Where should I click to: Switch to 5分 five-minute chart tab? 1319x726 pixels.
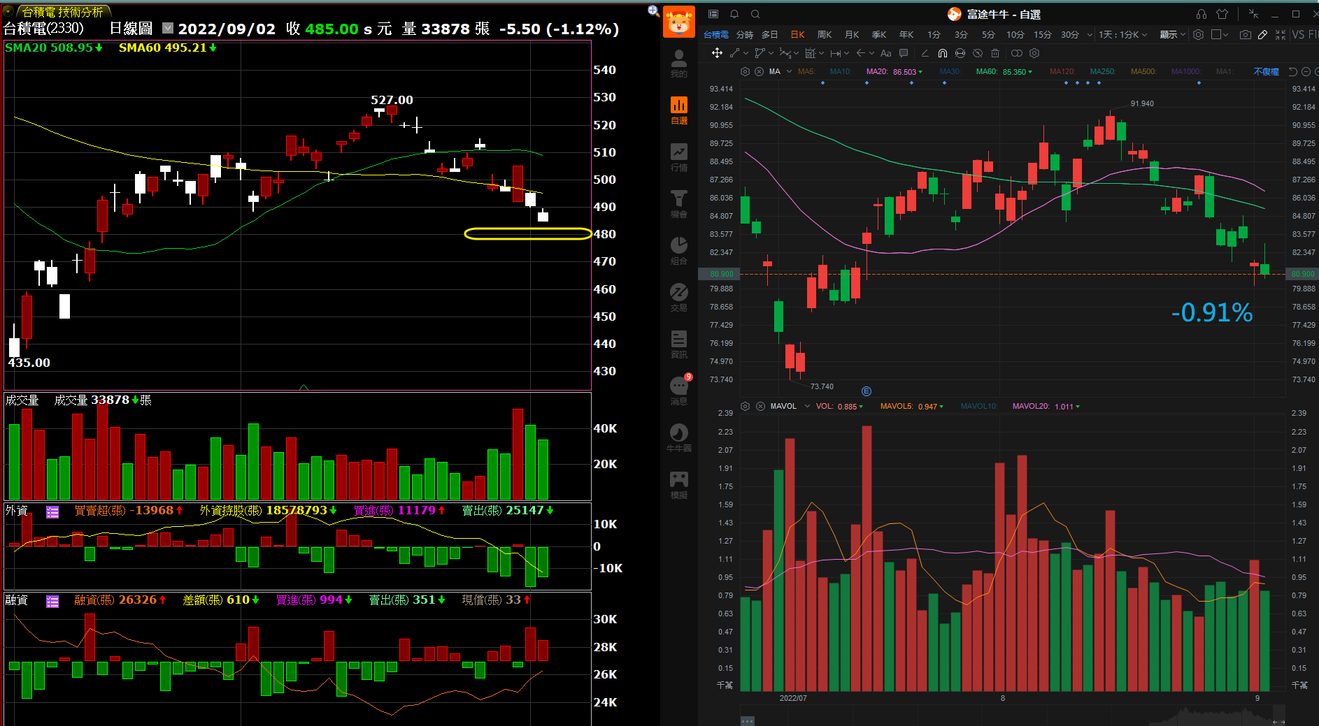pyautogui.click(x=988, y=34)
